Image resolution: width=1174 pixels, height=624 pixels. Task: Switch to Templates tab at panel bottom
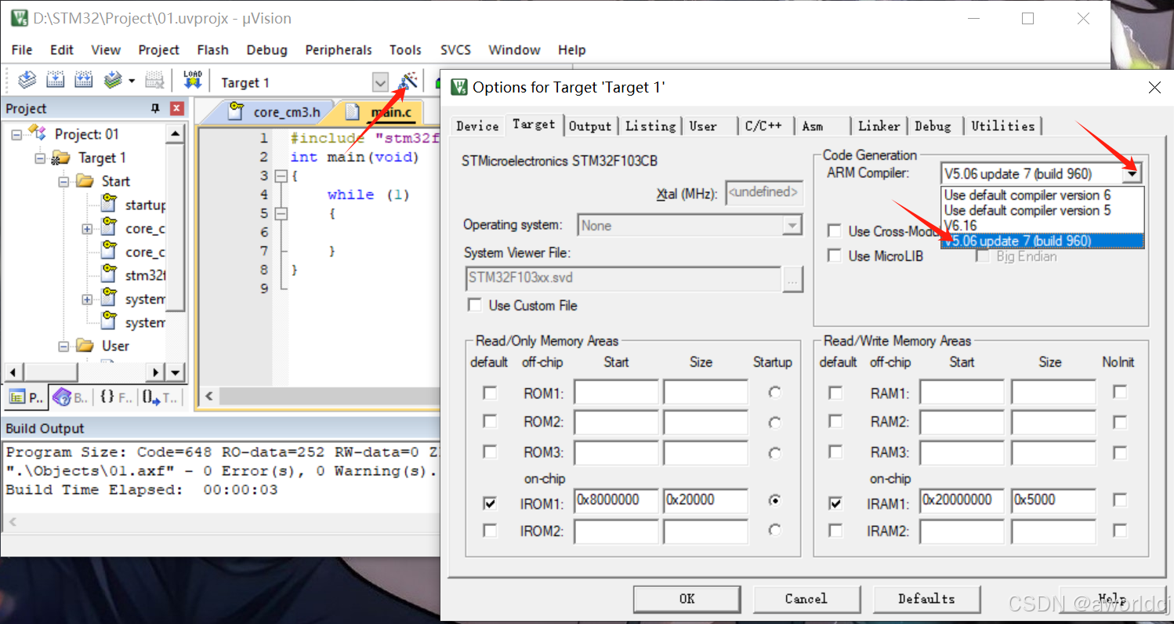[161, 397]
